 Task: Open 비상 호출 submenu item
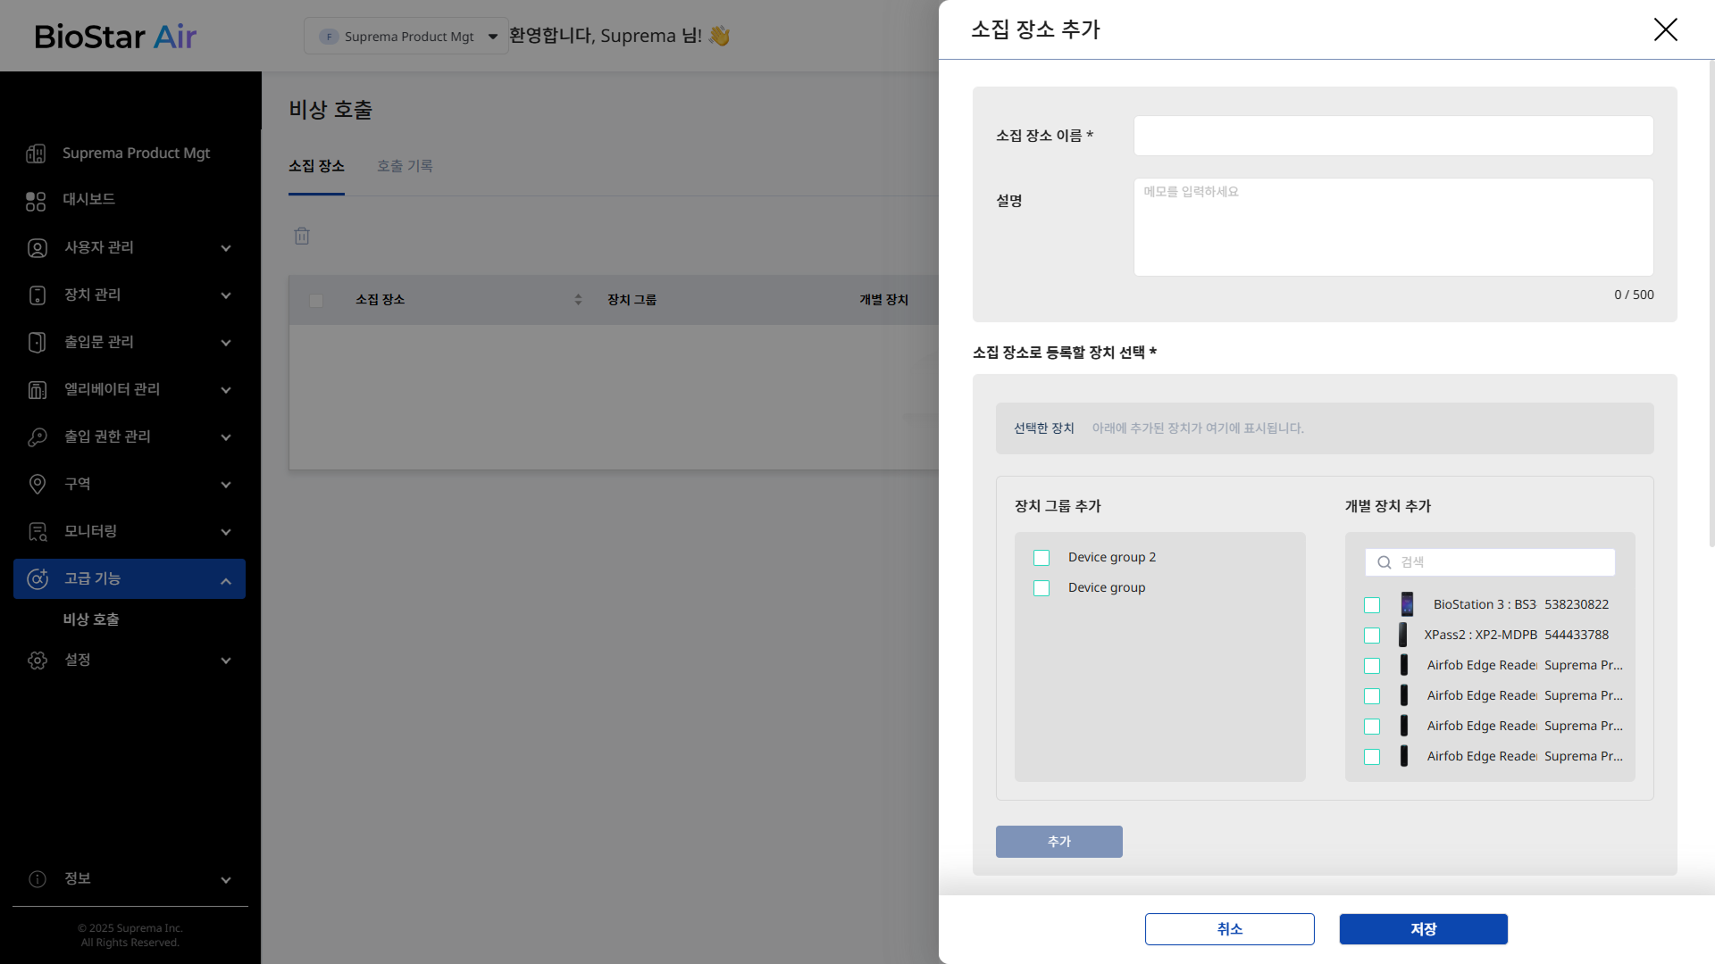click(91, 619)
